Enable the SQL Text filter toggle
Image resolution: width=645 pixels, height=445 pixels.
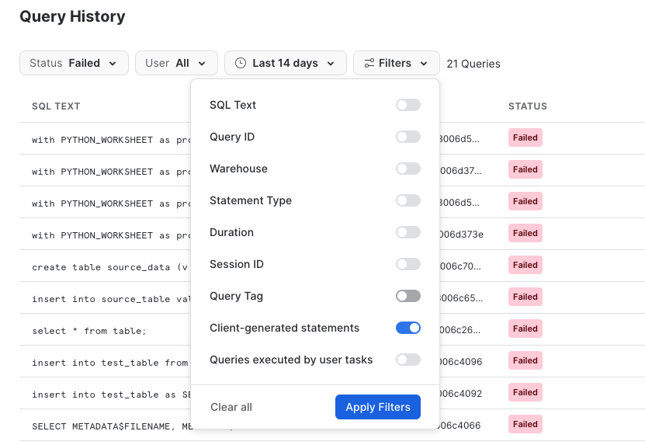407,105
